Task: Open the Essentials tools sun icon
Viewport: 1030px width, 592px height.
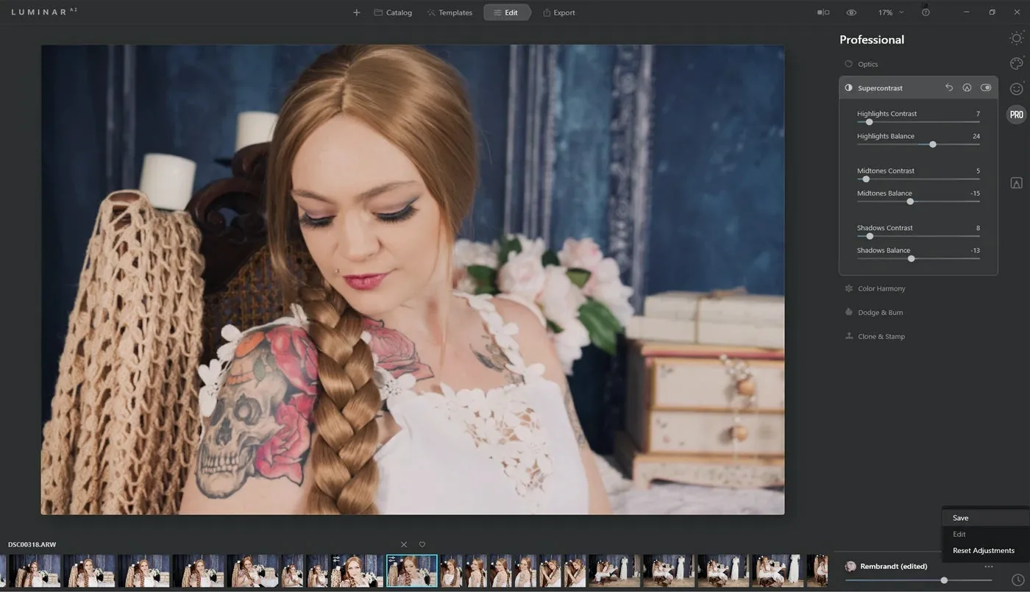Action: pos(1017,38)
